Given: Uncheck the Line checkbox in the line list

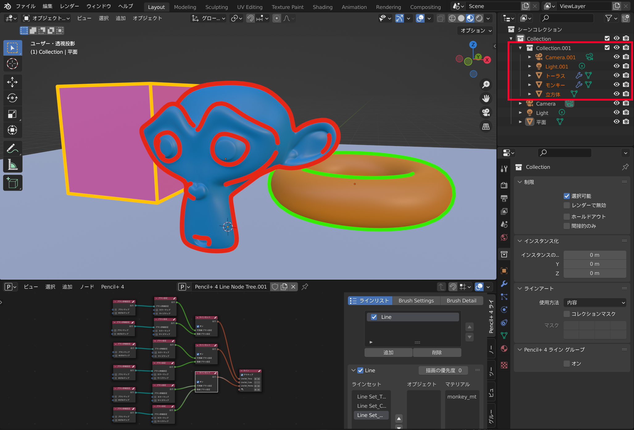Looking at the screenshot, I should click(374, 317).
